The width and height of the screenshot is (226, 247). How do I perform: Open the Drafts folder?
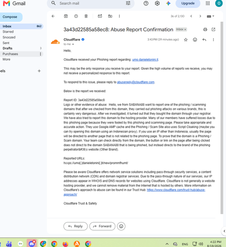click(x=21, y=48)
